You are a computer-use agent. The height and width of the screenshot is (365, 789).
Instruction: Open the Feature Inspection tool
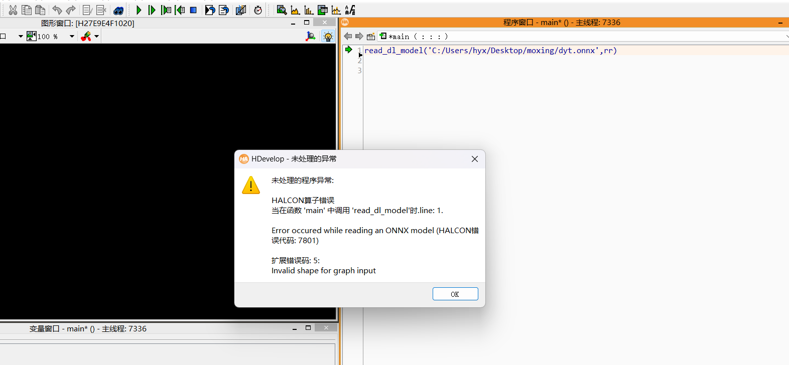(x=323, y=10)
